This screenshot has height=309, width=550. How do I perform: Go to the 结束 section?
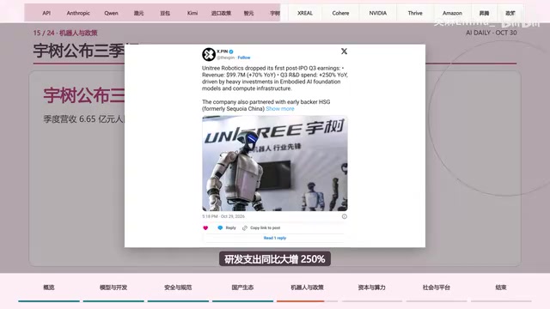(501, 288)
